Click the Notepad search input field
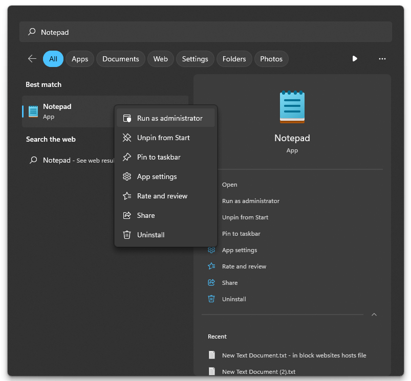 (x=205, y=32)
